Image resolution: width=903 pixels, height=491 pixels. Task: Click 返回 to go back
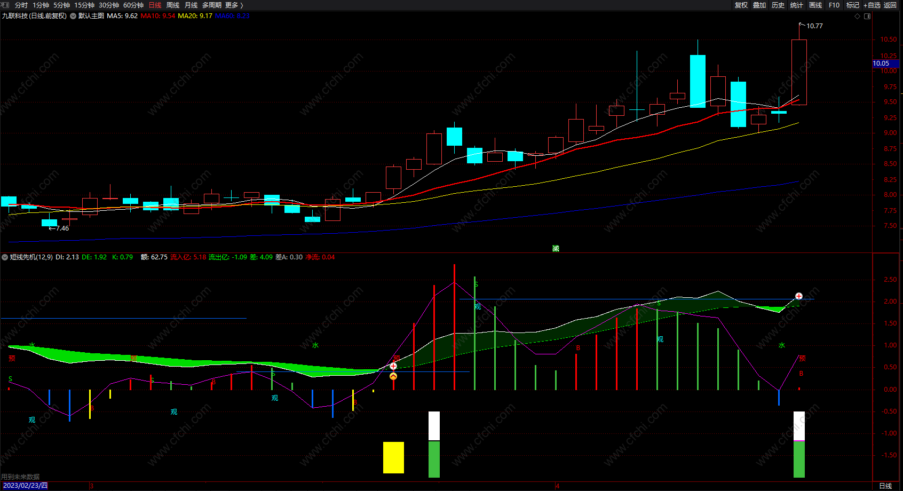pos(890,5)
